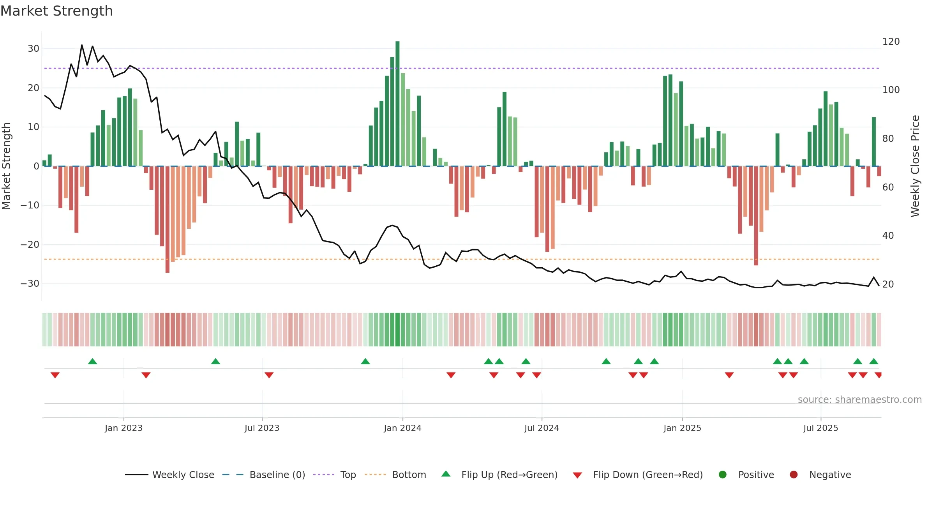Click the green triangle icon in legend
This screenshot has height=526, width=935.
446,474
